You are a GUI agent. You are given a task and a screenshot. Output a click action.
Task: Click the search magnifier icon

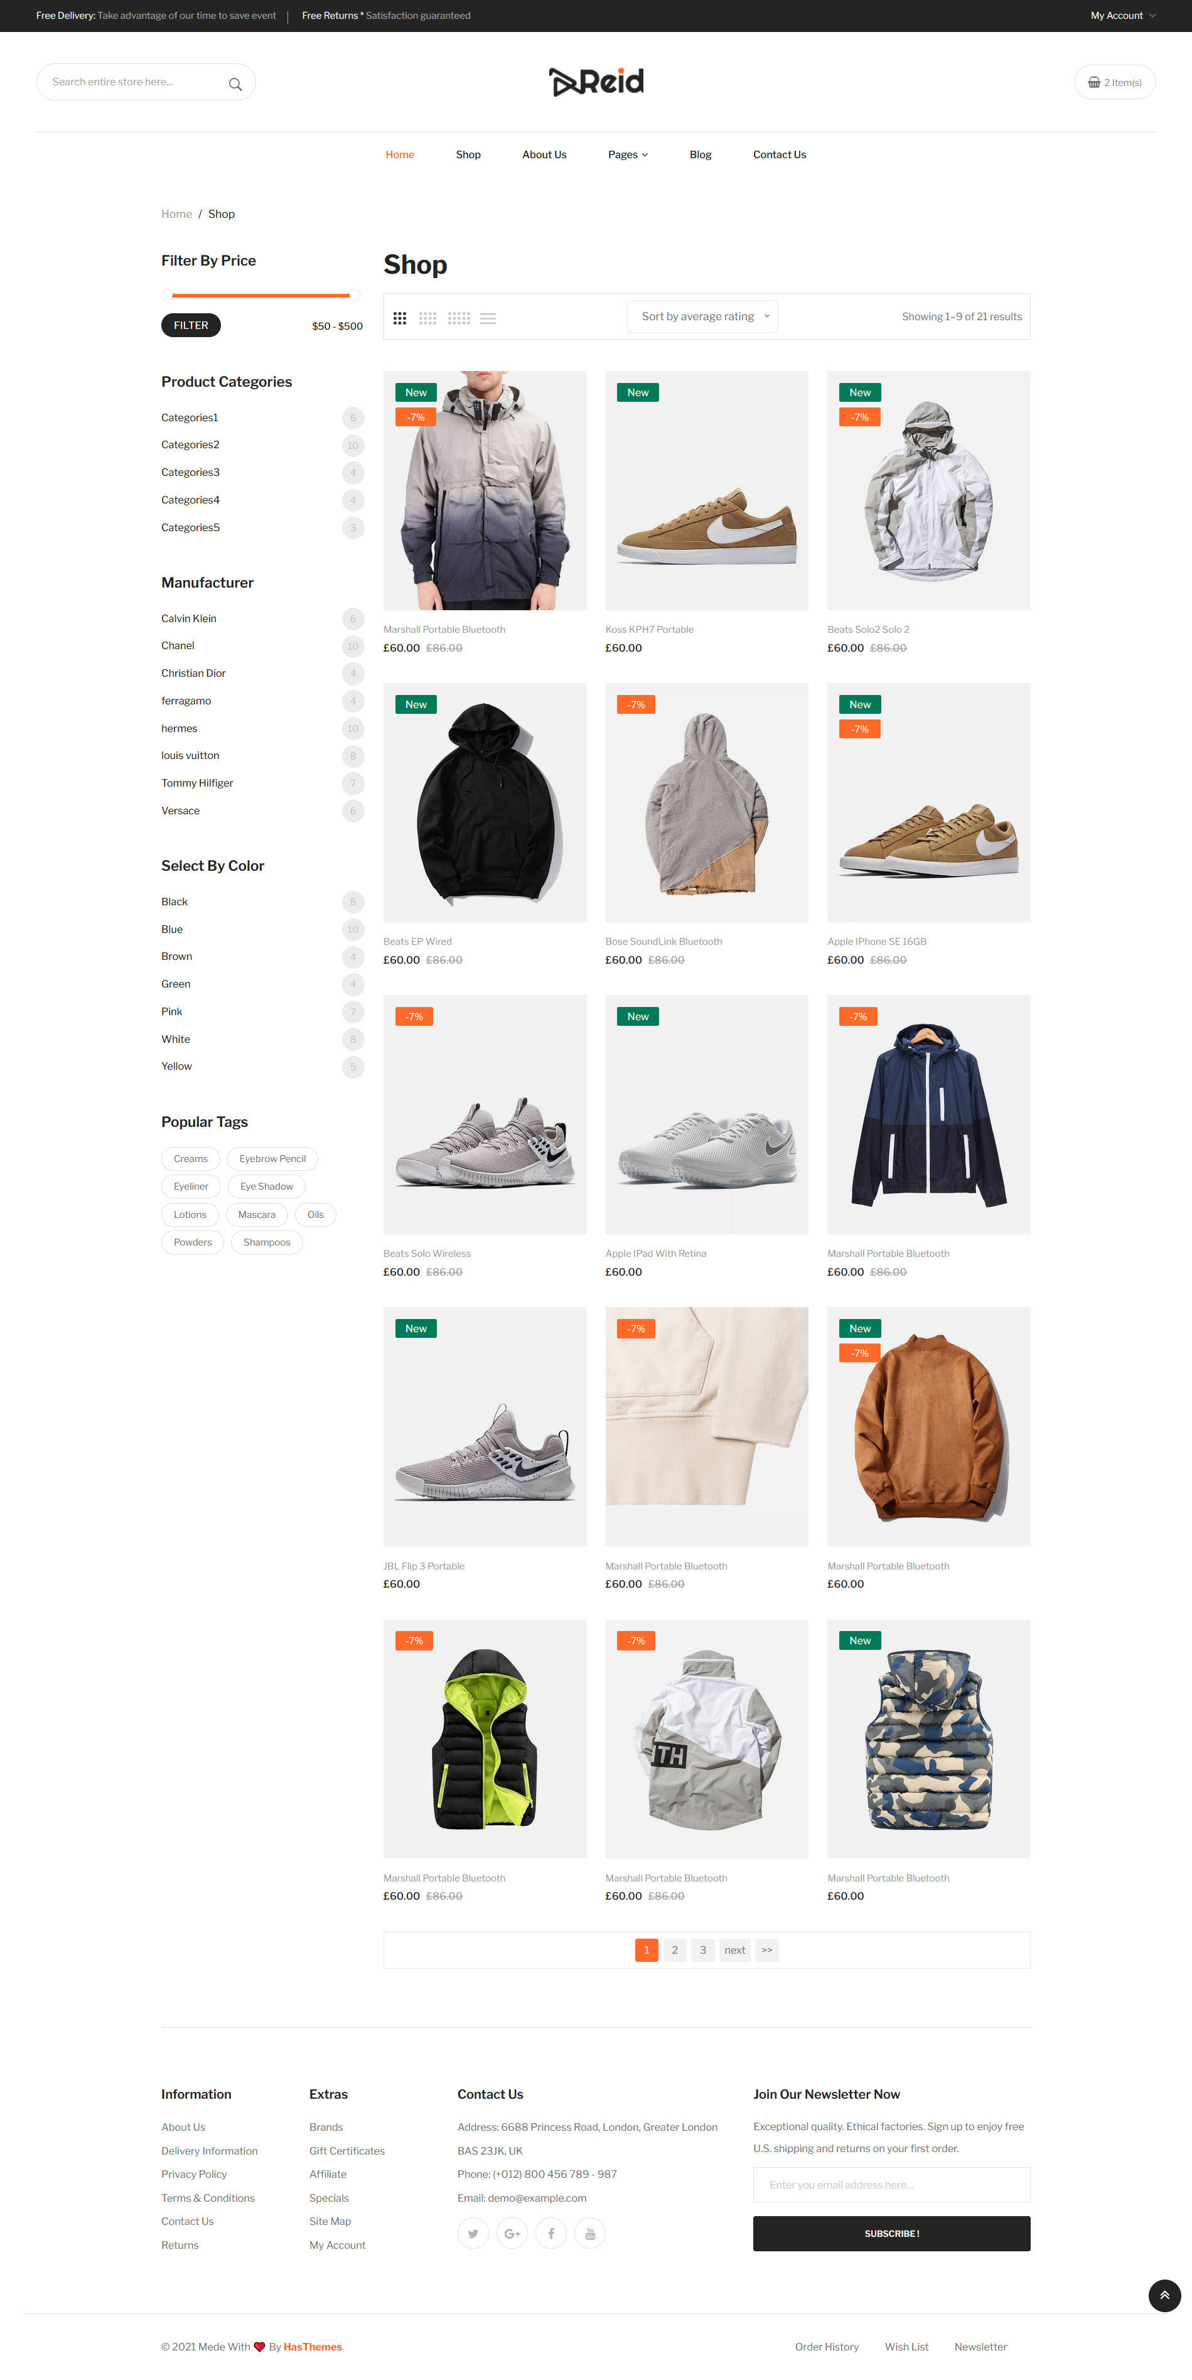(x=235, y=83)
